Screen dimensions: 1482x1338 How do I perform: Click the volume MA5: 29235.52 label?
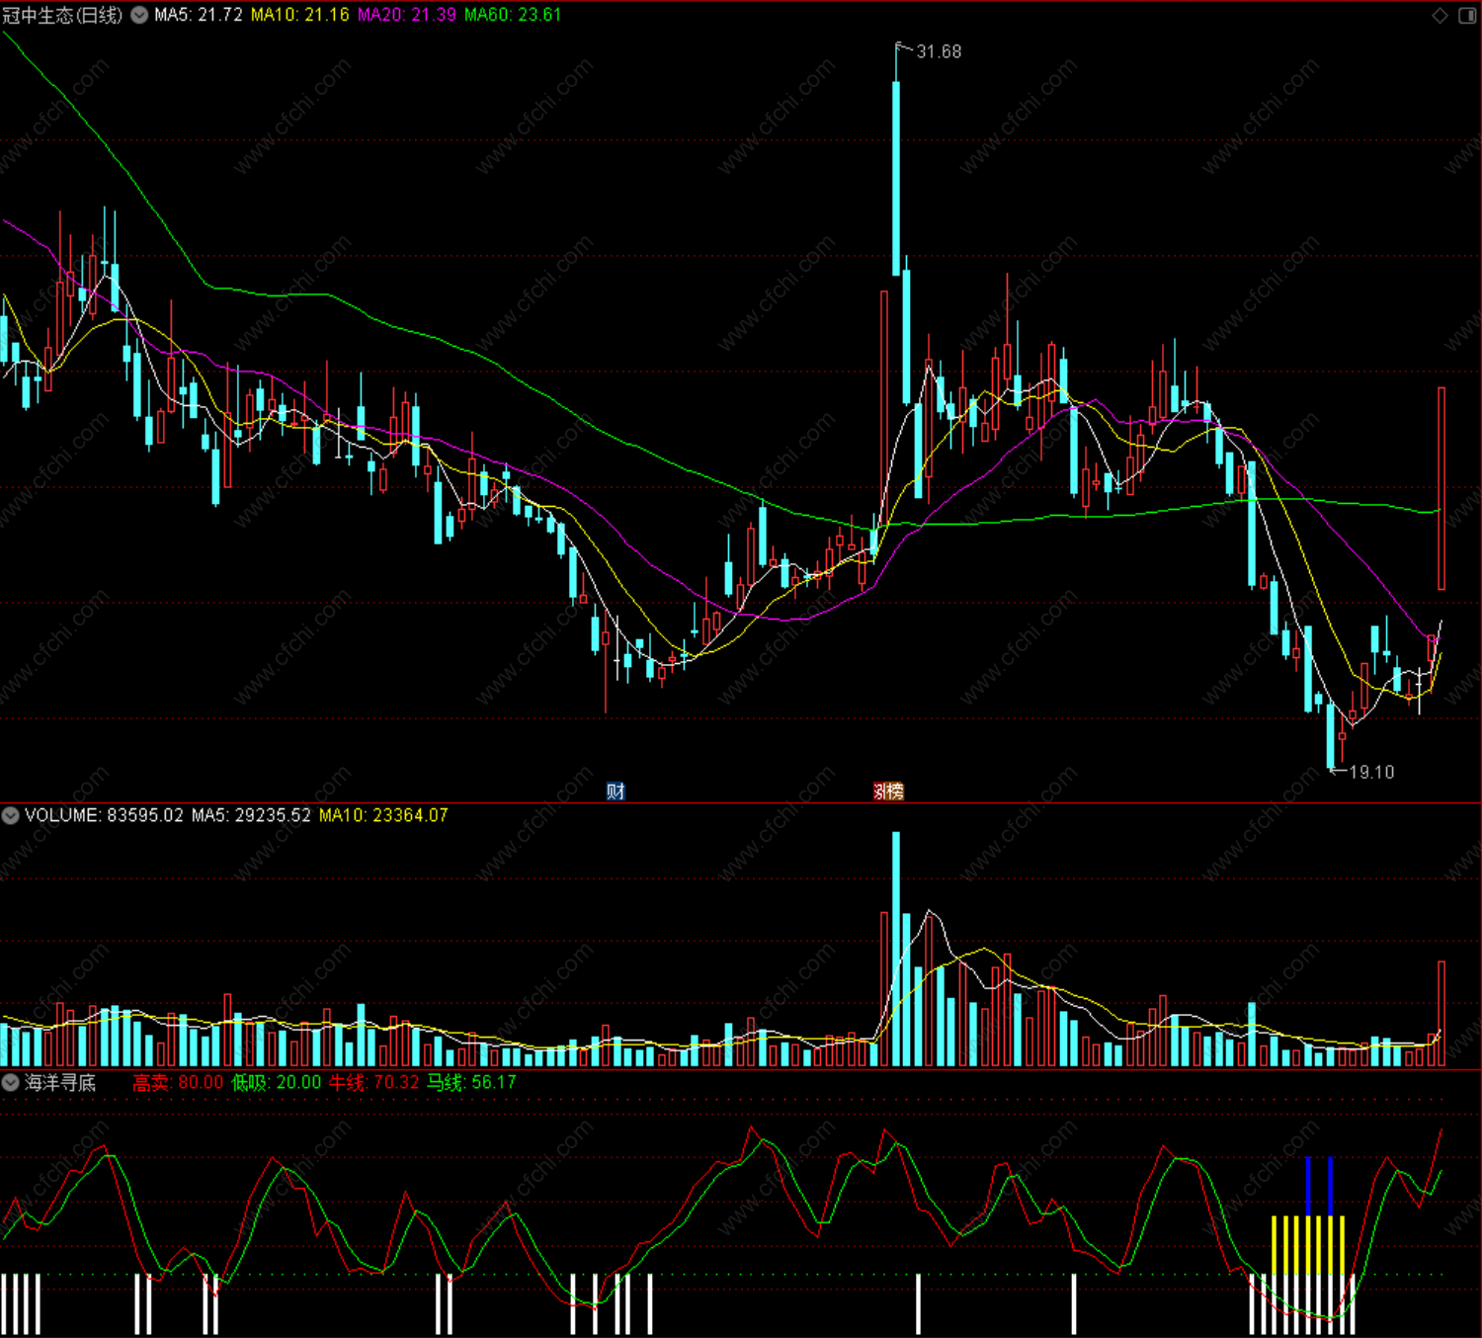pos(251,815)
